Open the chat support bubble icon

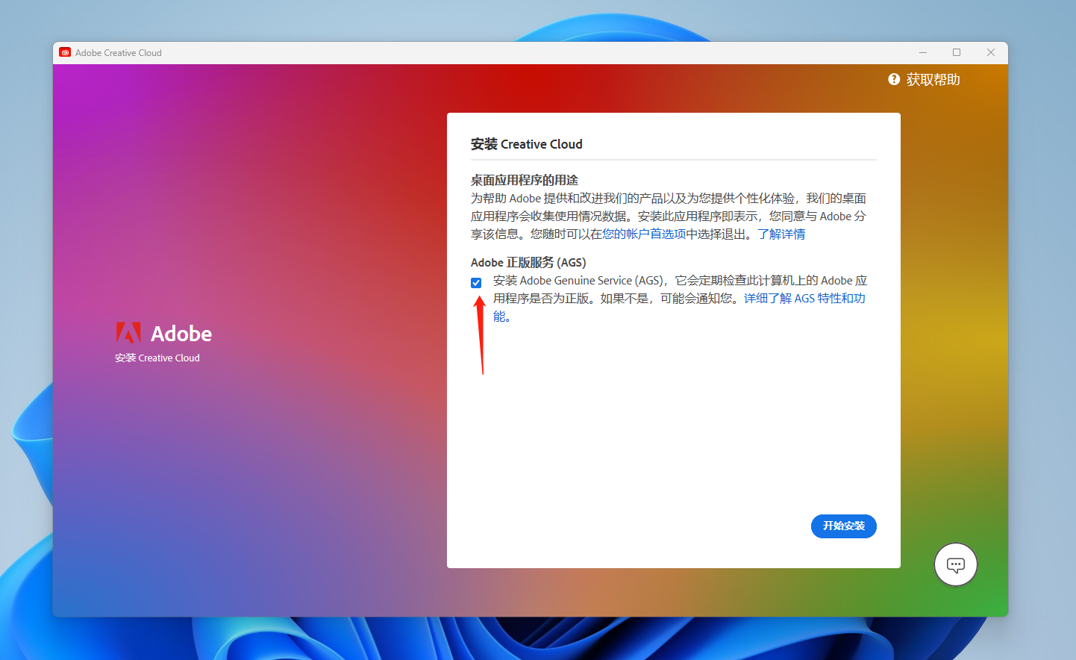tap(956, 564)
